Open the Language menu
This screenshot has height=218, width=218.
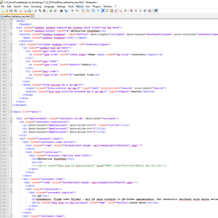coord(49,7)
